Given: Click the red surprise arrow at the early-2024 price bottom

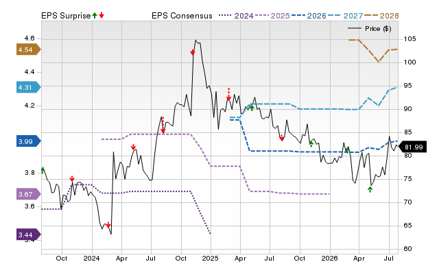Looking at the screenshot, I should (108, 225).
